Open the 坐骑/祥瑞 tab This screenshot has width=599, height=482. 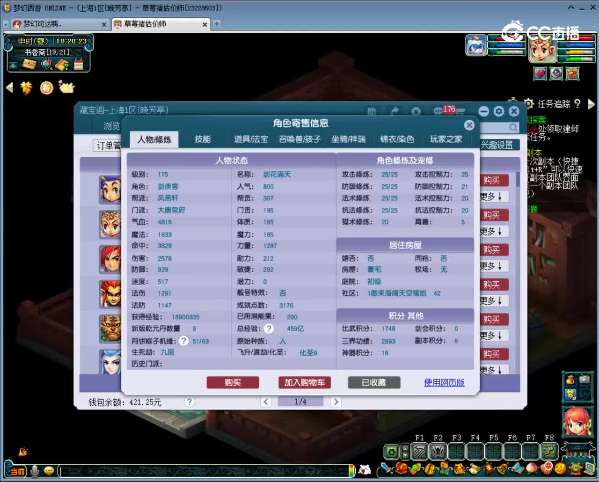tap(349, 139)
